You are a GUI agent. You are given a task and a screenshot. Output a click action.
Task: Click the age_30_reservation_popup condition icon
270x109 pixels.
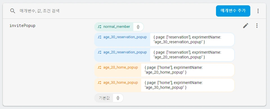click(100, 37)
